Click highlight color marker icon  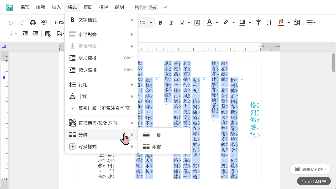click(x=226, y=23)
